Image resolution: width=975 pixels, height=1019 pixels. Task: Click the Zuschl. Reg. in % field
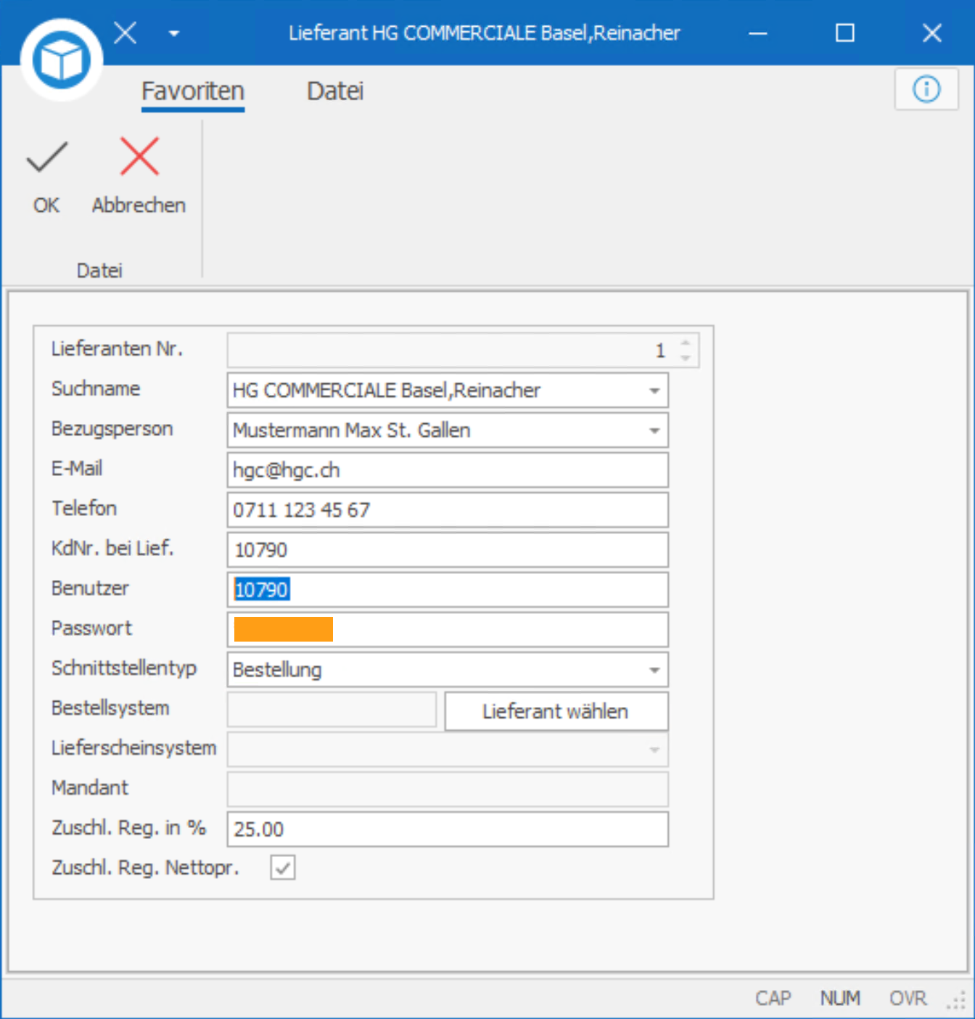(x=448, y=830)
